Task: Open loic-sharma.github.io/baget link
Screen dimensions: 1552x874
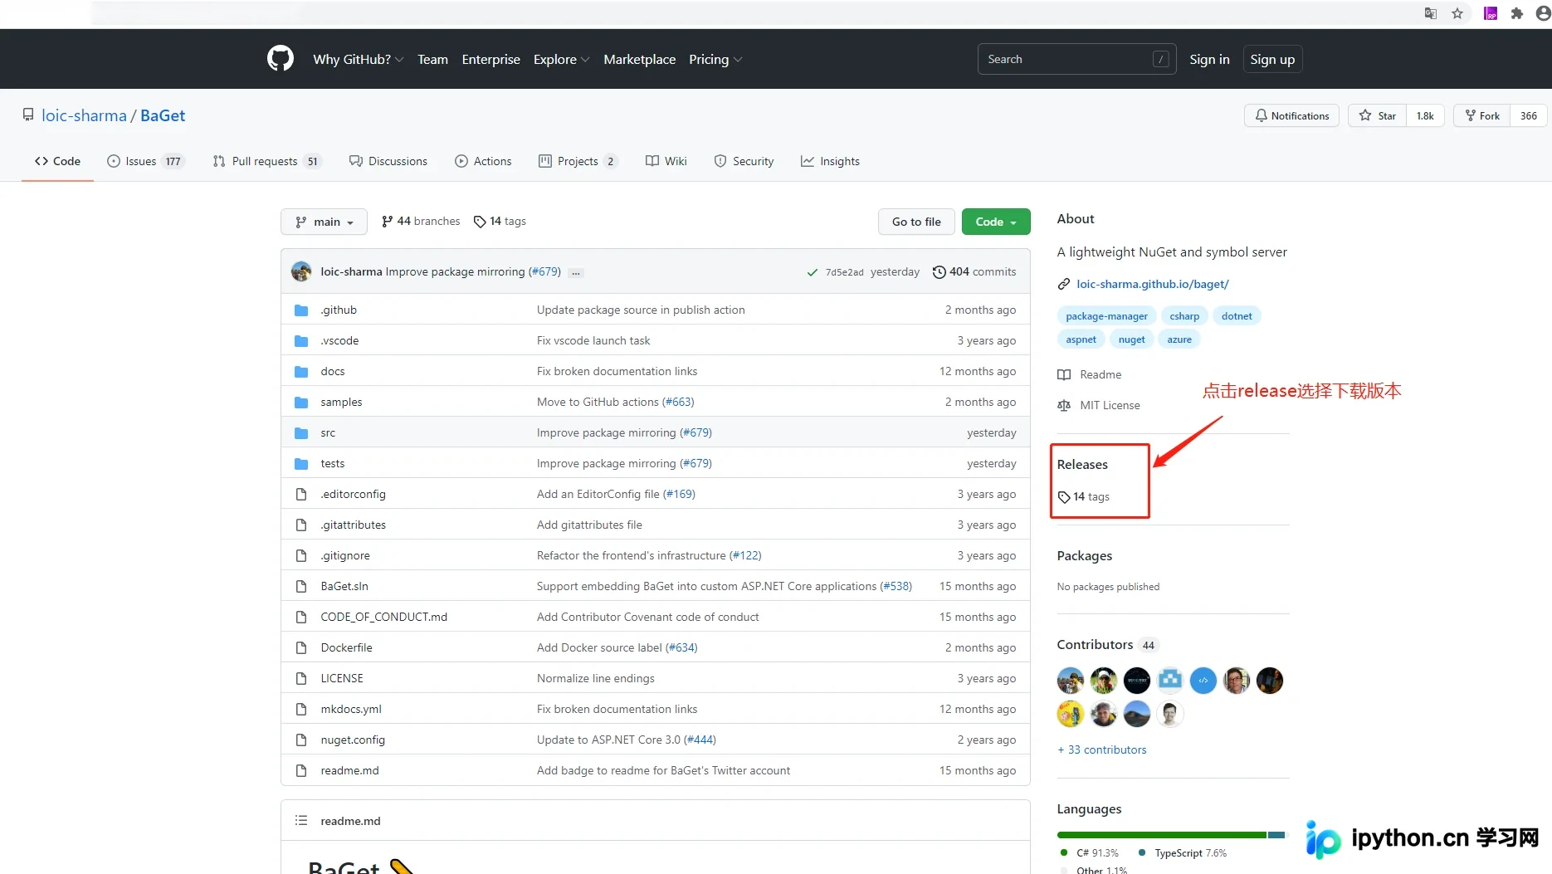Action: point(1153,285)
